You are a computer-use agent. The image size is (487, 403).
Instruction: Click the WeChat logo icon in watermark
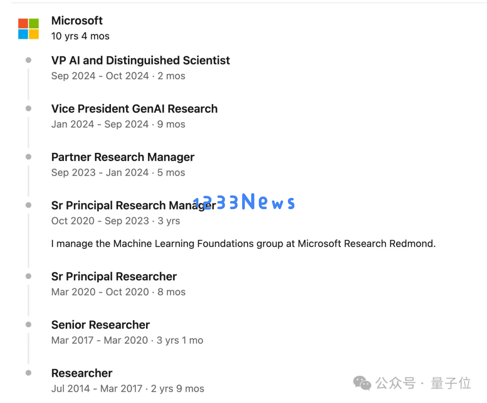pos(362,383)
